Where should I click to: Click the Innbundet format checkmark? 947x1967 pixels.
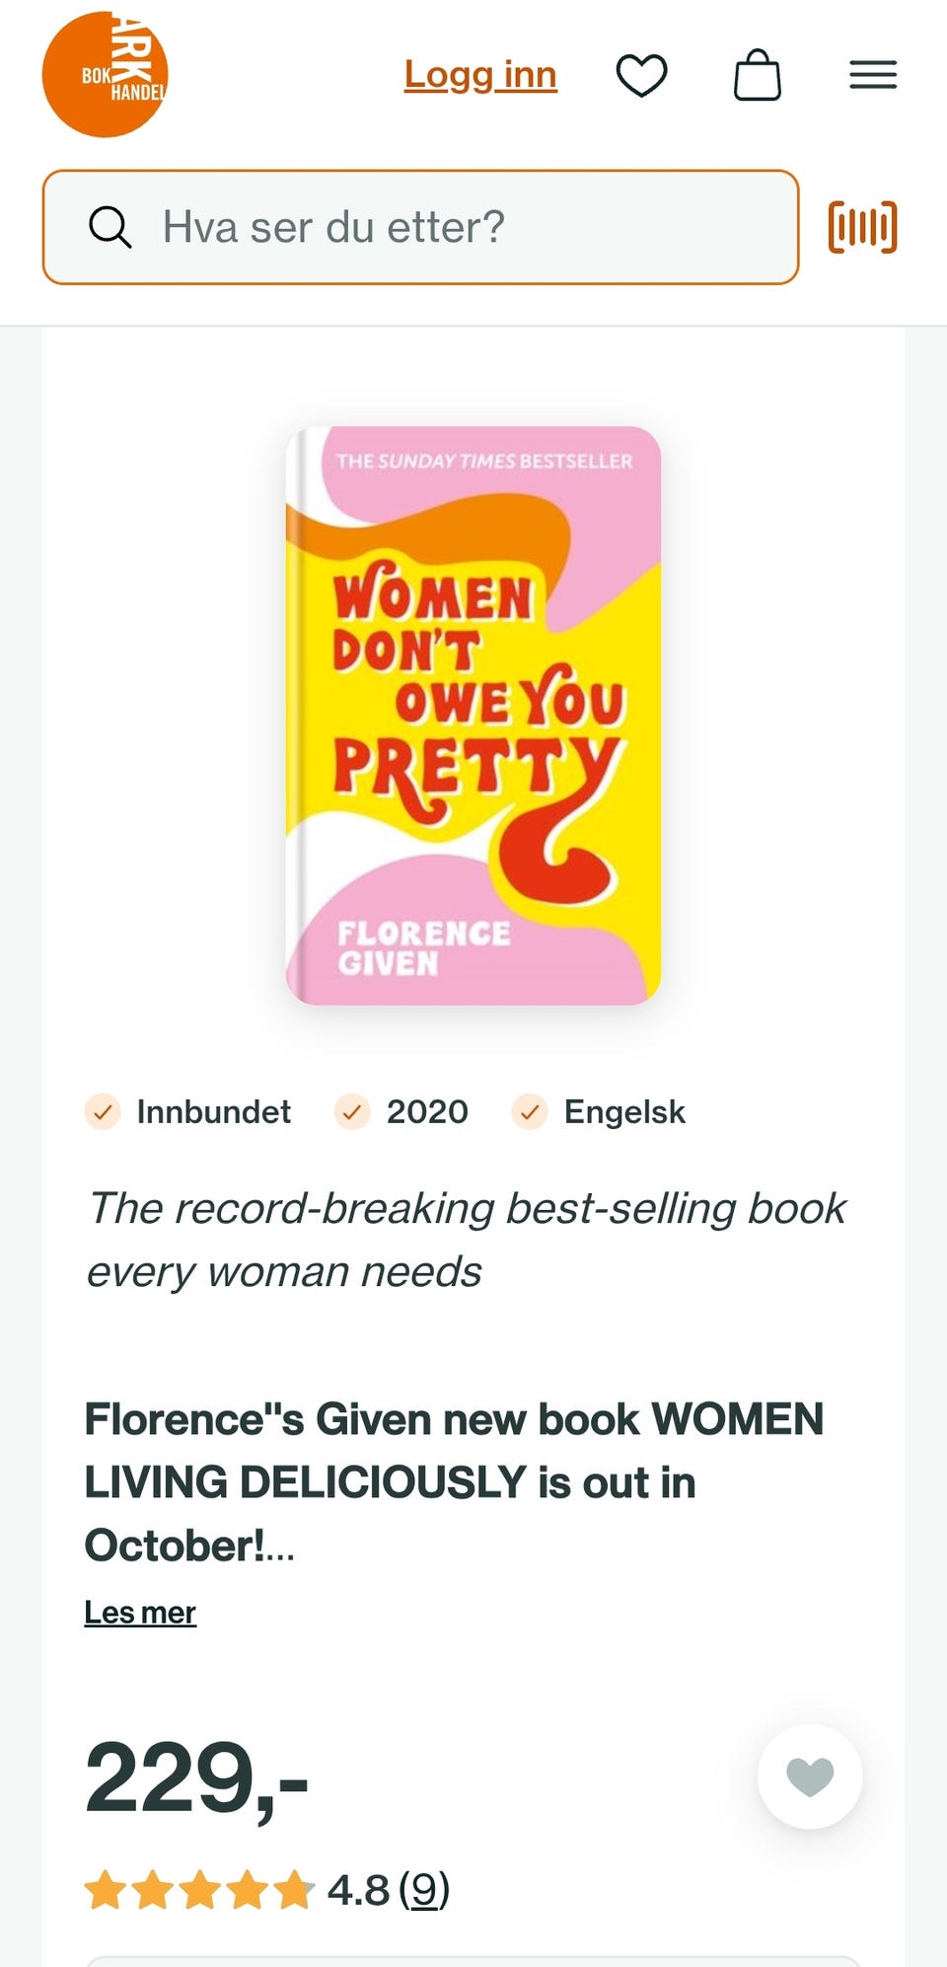pos(103,1111)
